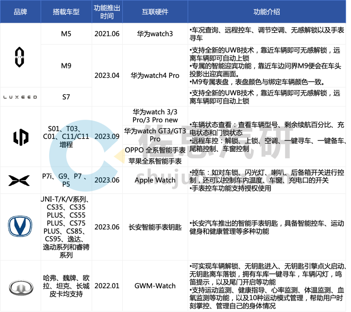This screenshot has width=351, height=312.
Task: Click the 支持运动监测 description text
Action: tap(267, 298)
